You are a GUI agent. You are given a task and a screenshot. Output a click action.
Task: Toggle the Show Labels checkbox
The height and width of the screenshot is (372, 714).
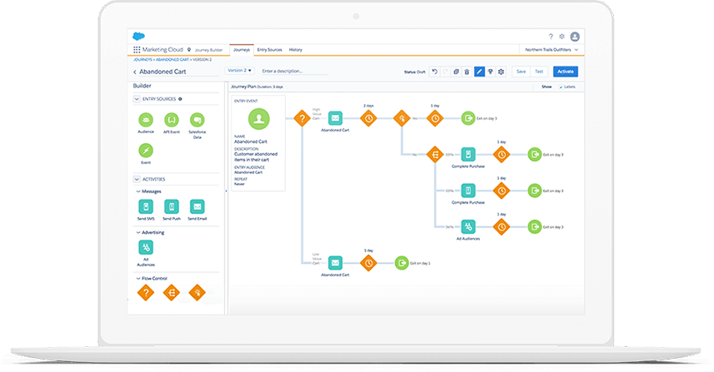pyautogui.click(x=561, y=87)
